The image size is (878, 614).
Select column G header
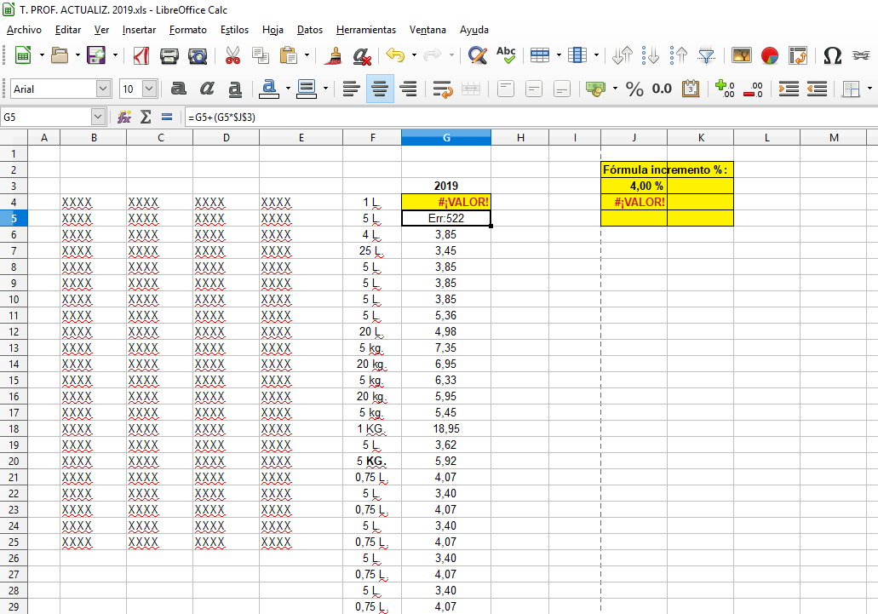(x=446, y=137)
